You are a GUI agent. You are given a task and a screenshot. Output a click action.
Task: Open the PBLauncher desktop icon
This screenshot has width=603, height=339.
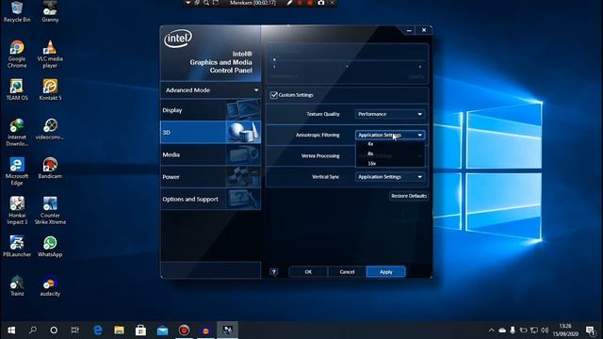pos(17,247)
